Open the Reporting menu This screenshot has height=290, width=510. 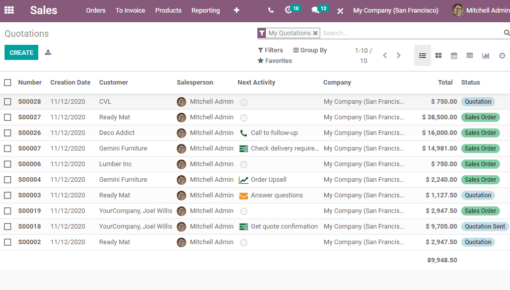(205, 10)
